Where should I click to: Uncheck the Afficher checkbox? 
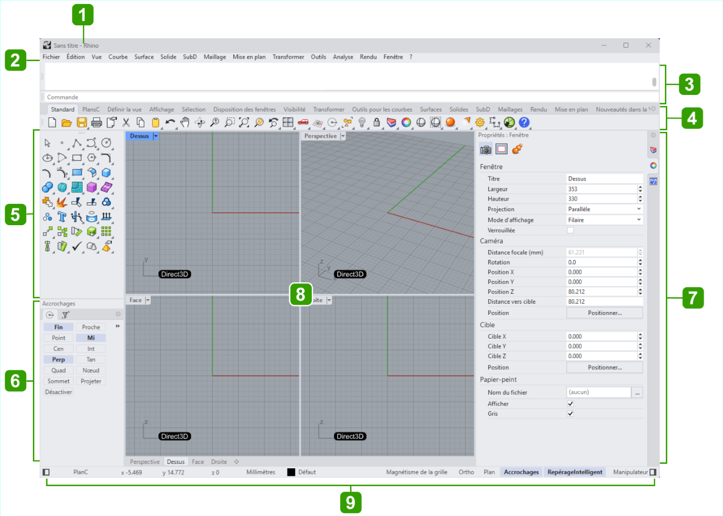[x=570, y=404]
